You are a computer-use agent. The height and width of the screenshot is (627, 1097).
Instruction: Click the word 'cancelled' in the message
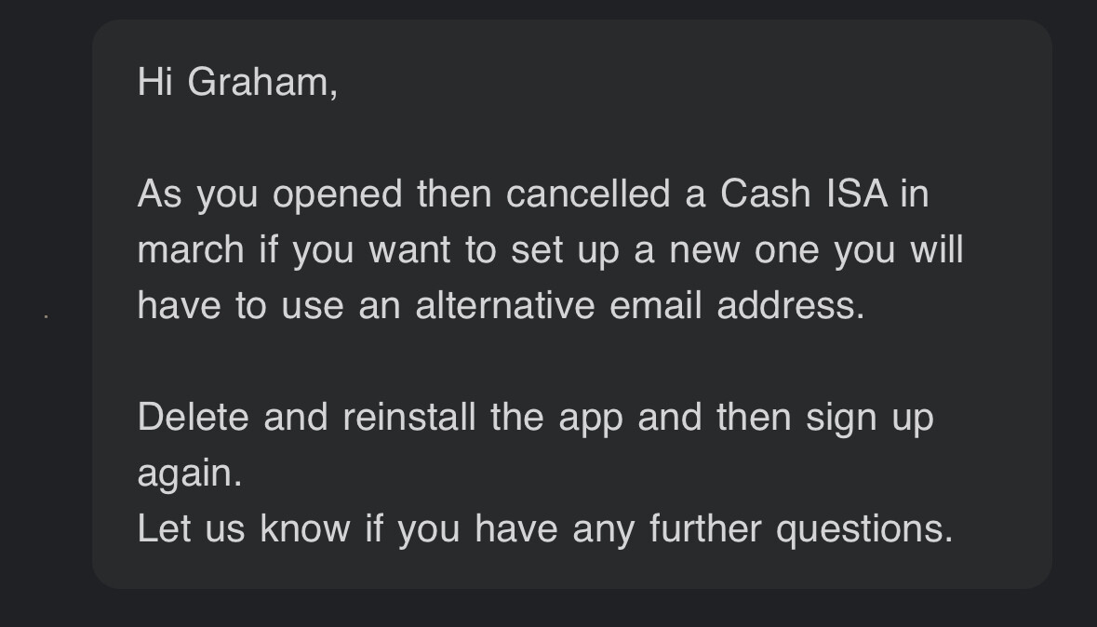pyautogui.click(x=588, y=193)
